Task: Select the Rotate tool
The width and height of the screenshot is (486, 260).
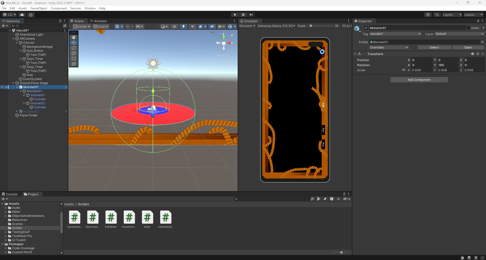Action: 74,48
